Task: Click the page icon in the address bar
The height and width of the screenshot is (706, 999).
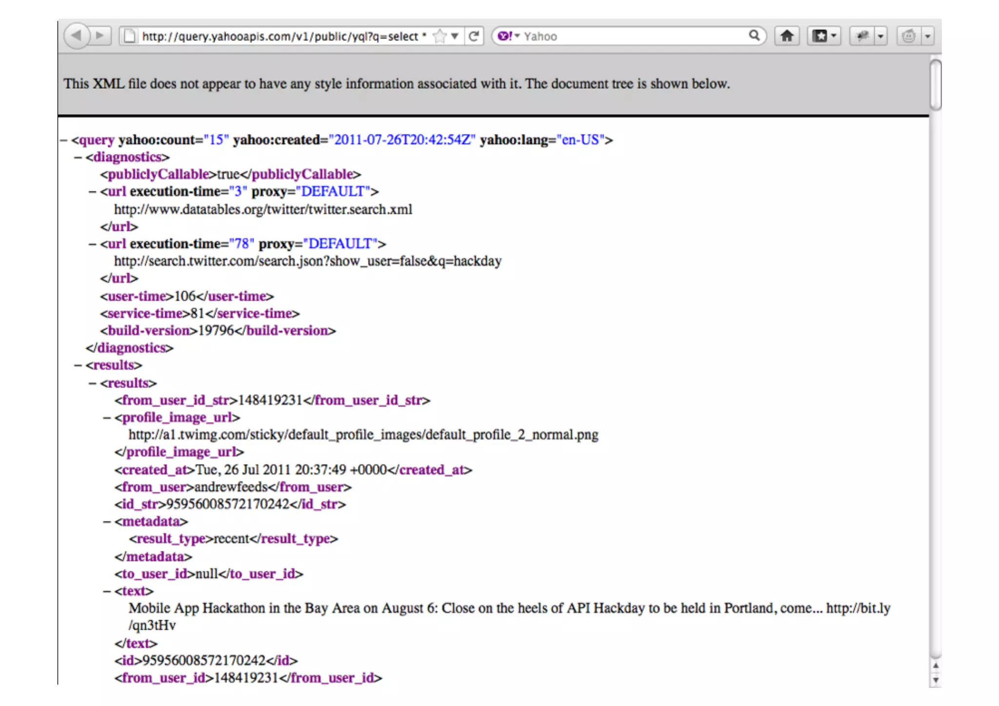Action: (x=129, y=36)
